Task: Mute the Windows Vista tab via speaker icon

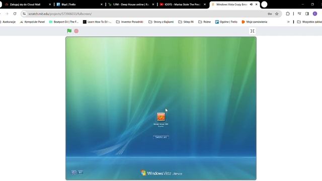Action: tap(251, 5)
